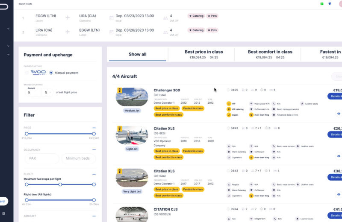Image resolution: width=342 pixels, height=222 pixels.
Task: Toggle the eye icon for Challenger 300
Action: (339, 114)
